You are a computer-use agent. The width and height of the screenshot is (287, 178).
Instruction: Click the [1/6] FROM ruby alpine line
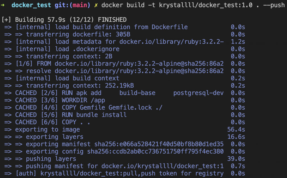[x=125, y=63]
